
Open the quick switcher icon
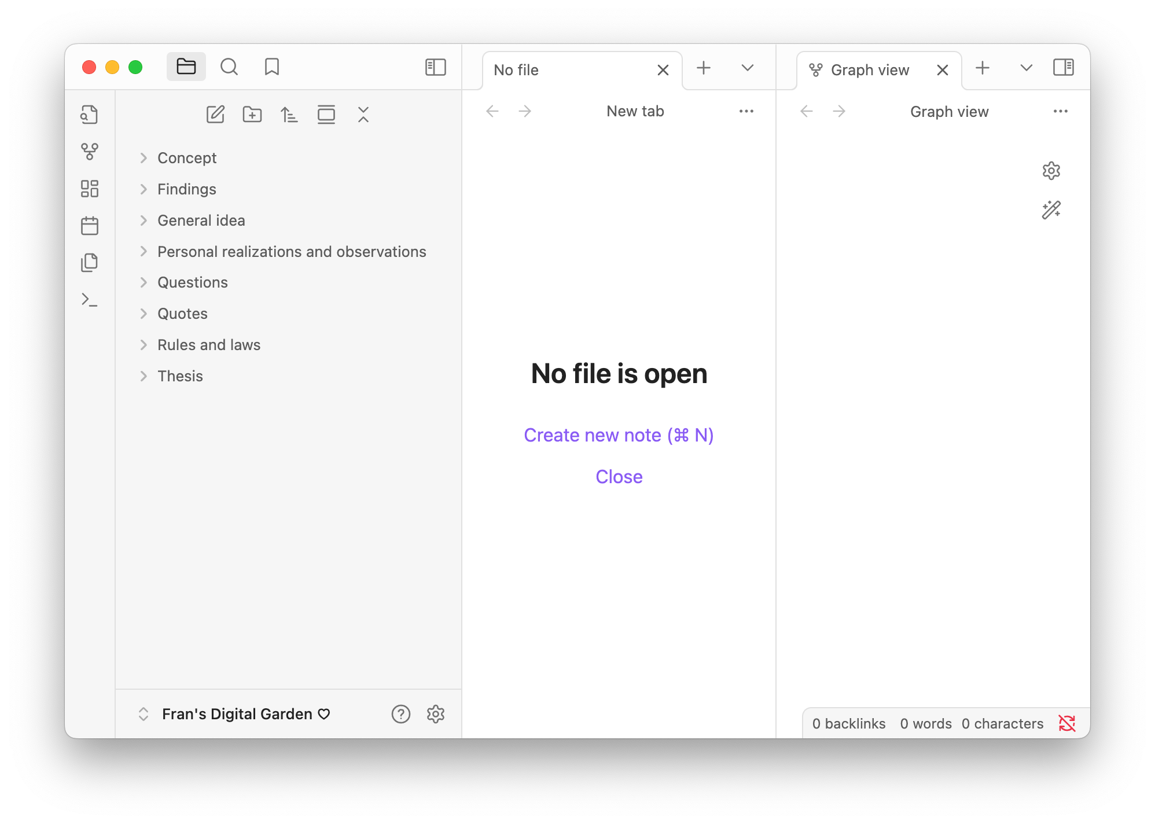pyautogui.click(x=89, y=115)
